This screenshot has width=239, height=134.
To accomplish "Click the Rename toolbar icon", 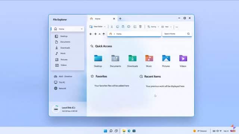I will (129, 27).
